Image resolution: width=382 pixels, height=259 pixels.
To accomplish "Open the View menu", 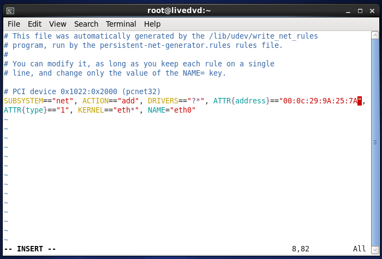I will 57,24.
